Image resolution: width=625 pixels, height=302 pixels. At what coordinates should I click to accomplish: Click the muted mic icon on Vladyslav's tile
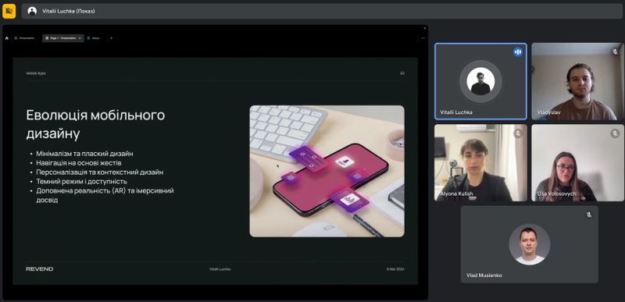click(x=615, y=52)
